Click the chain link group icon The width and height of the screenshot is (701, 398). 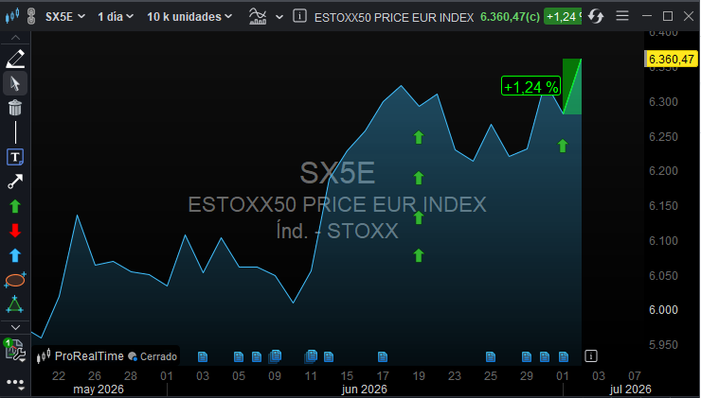pos(31,16)
